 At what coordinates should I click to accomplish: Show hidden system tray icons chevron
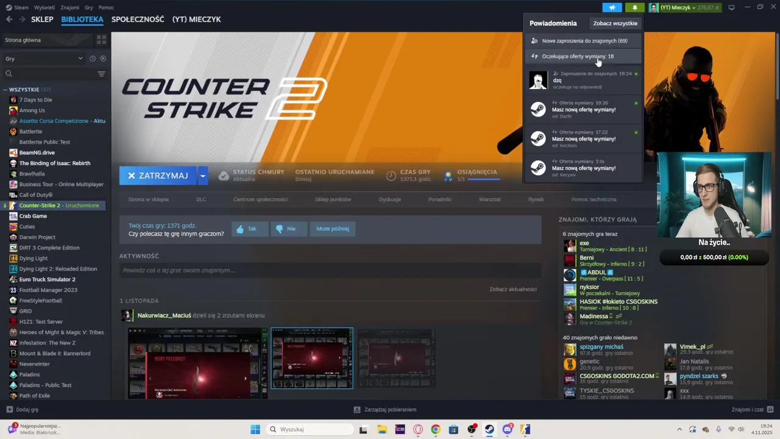pyautogui.click(x=680, y=429)
